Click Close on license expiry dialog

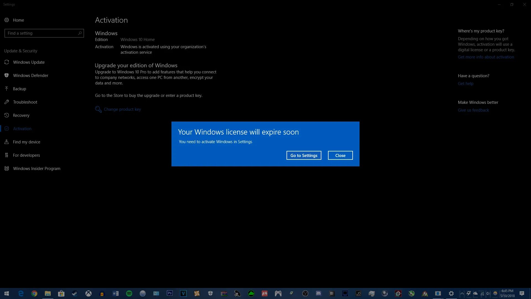coord(340,155)
